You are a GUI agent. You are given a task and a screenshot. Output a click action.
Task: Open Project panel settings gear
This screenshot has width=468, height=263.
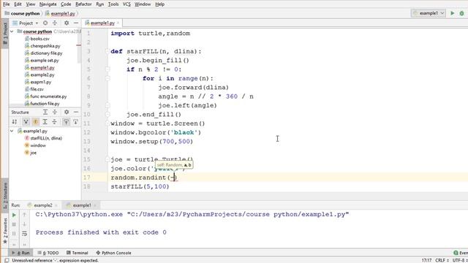[x=67, y=23]
